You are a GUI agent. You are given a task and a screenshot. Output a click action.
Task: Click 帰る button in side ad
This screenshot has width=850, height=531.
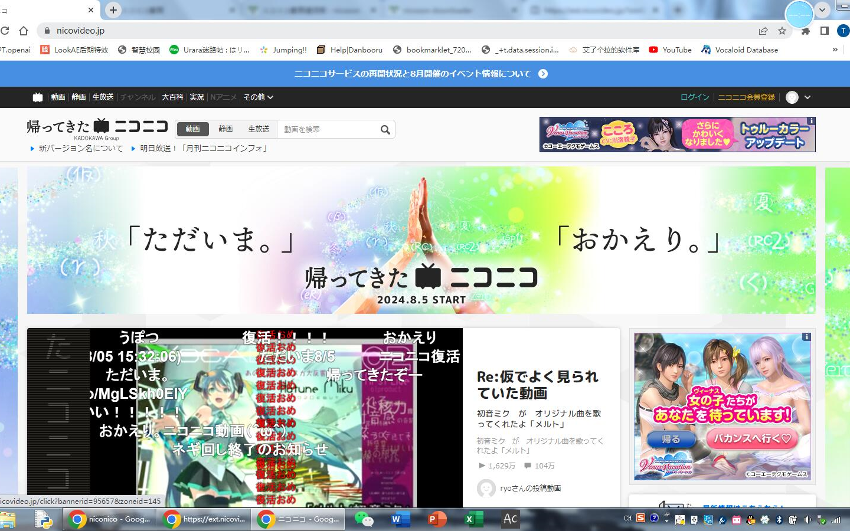(671, 440)
